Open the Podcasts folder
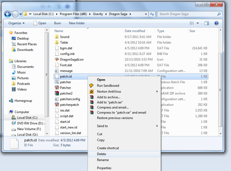Viewport: 231px width, 171px height. [21, 83]
